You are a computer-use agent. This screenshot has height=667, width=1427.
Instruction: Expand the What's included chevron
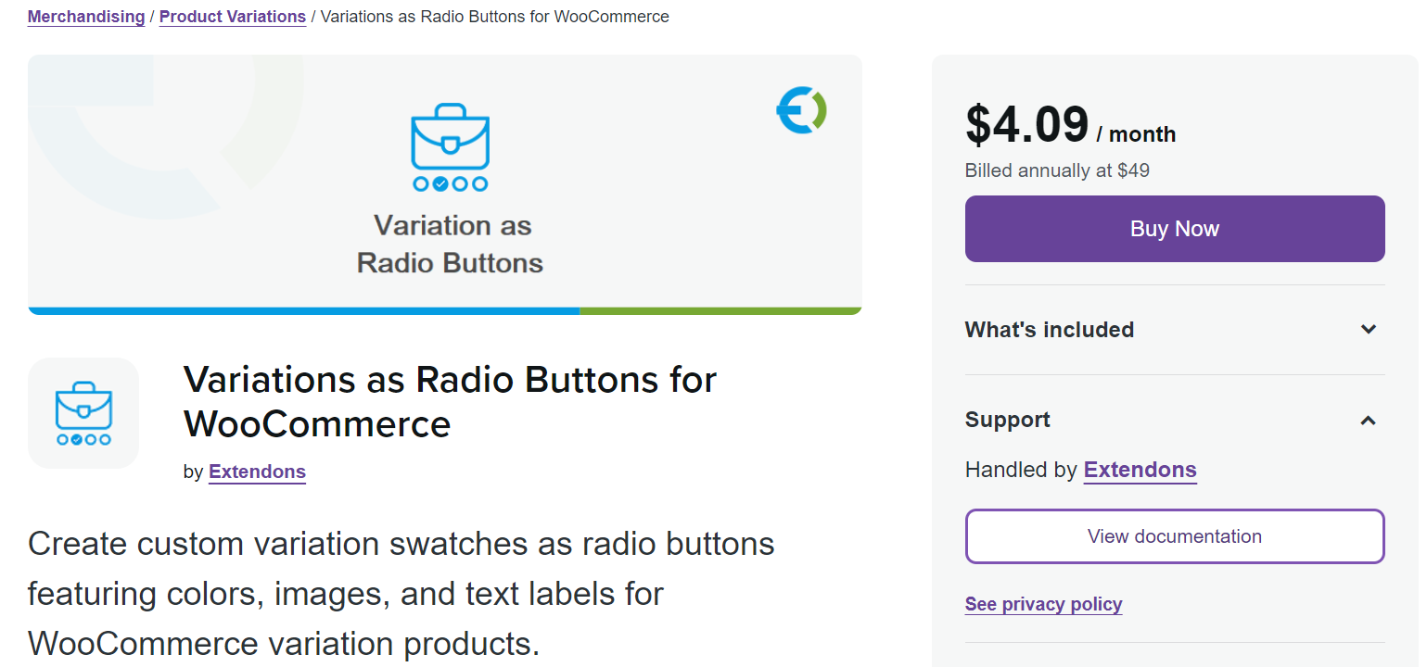coord(1368,330)
